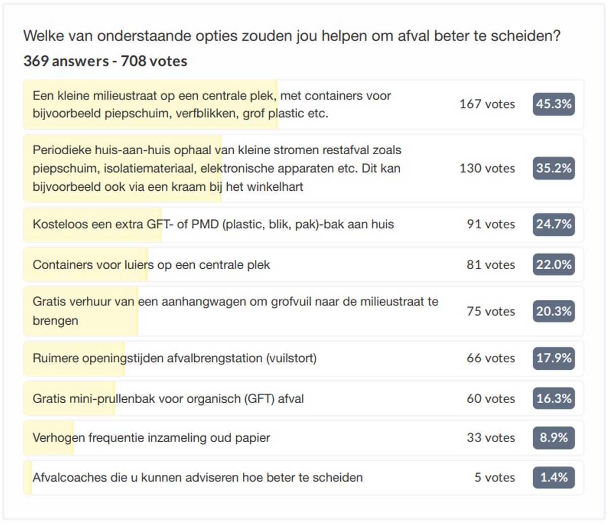Select 'Ruimere openingstijden afvalbrengstation' option

click(x=174, y=358)
